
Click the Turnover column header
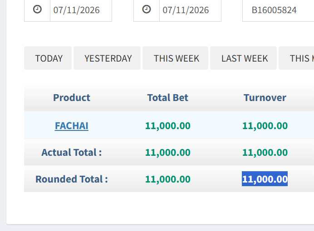[265, 98]
